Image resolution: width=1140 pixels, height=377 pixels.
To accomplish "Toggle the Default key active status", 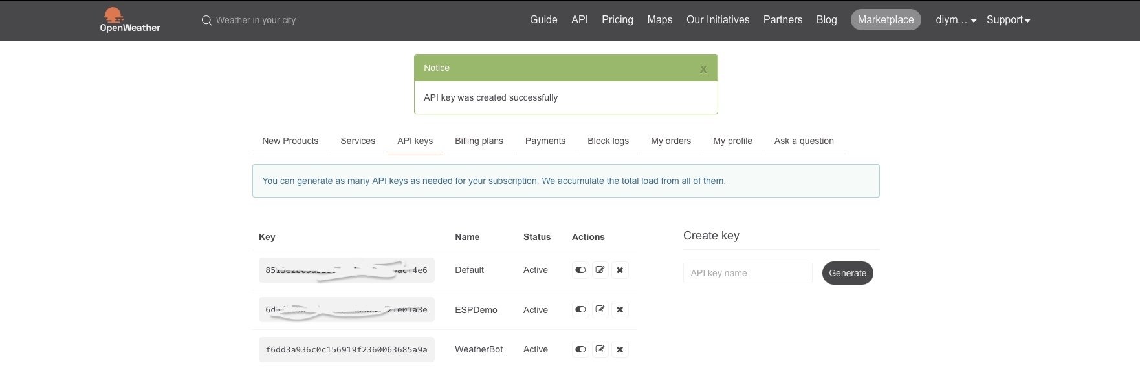I will [x=580, y=270].
